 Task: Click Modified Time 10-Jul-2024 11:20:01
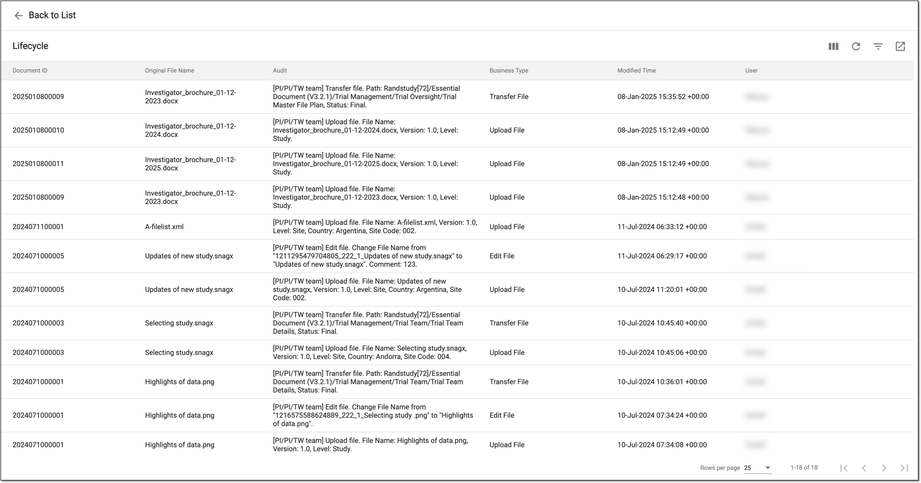pyautogui.click(x=662, y=289)
